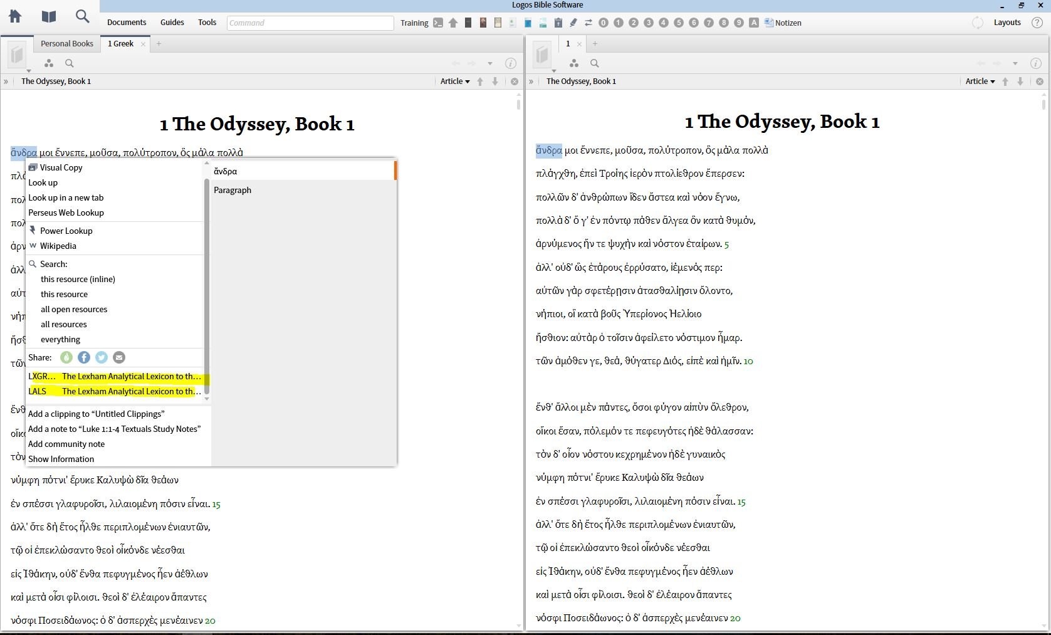Close the locator bar in left panel
Image resolution: width=1051 pixels, height=635 pixels.
point(515,81)
